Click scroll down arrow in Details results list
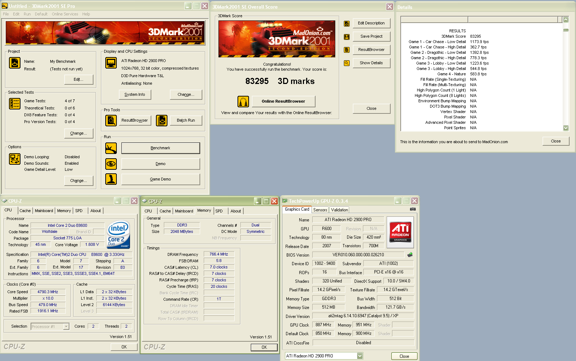Image resolution: width=576 pixels, height=361 pixels. click(566, 128)
